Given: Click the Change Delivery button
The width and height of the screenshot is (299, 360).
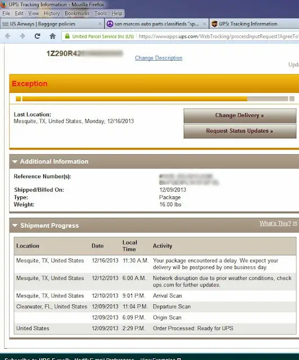Looking at the screenshot, I should (240, 115).
